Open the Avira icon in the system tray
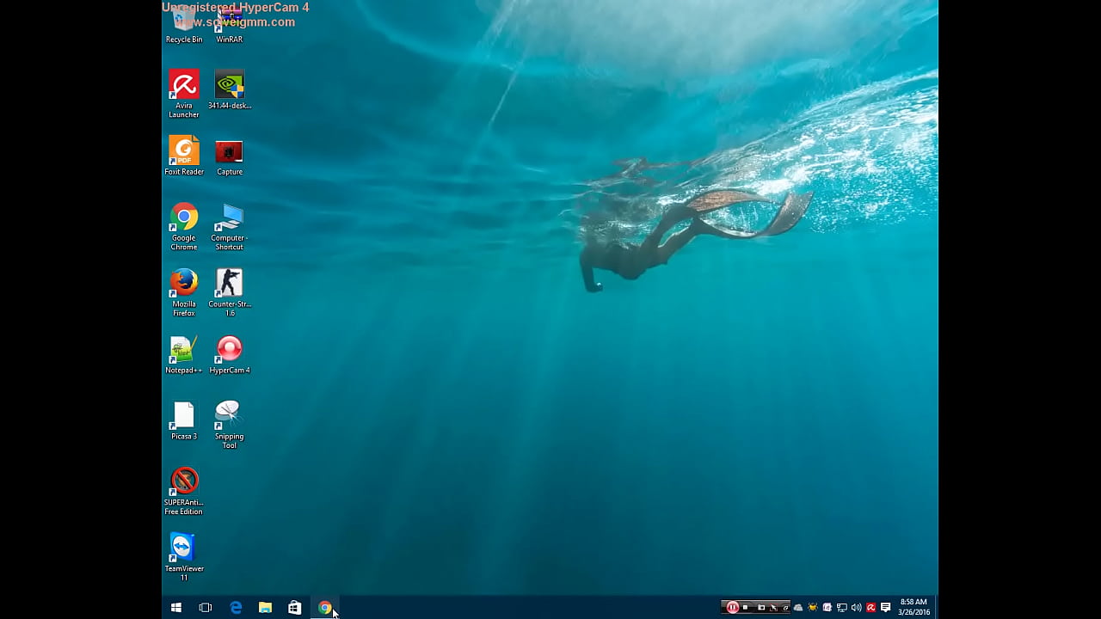This screenshot has height=619, width=1101. pos(870,608)
